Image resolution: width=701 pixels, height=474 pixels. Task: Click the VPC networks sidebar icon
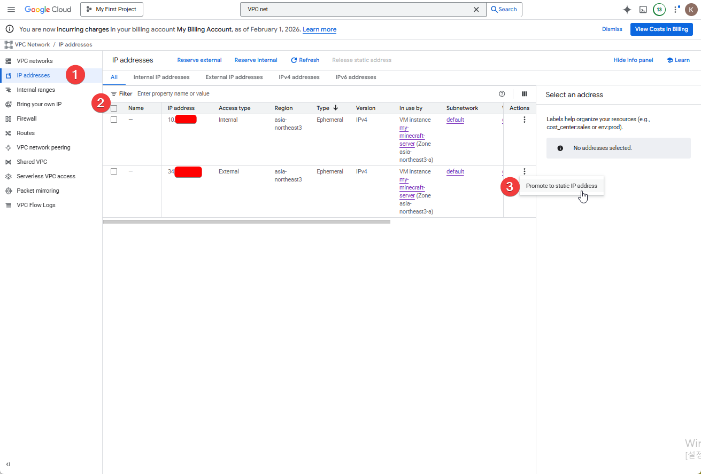(9, 61)
